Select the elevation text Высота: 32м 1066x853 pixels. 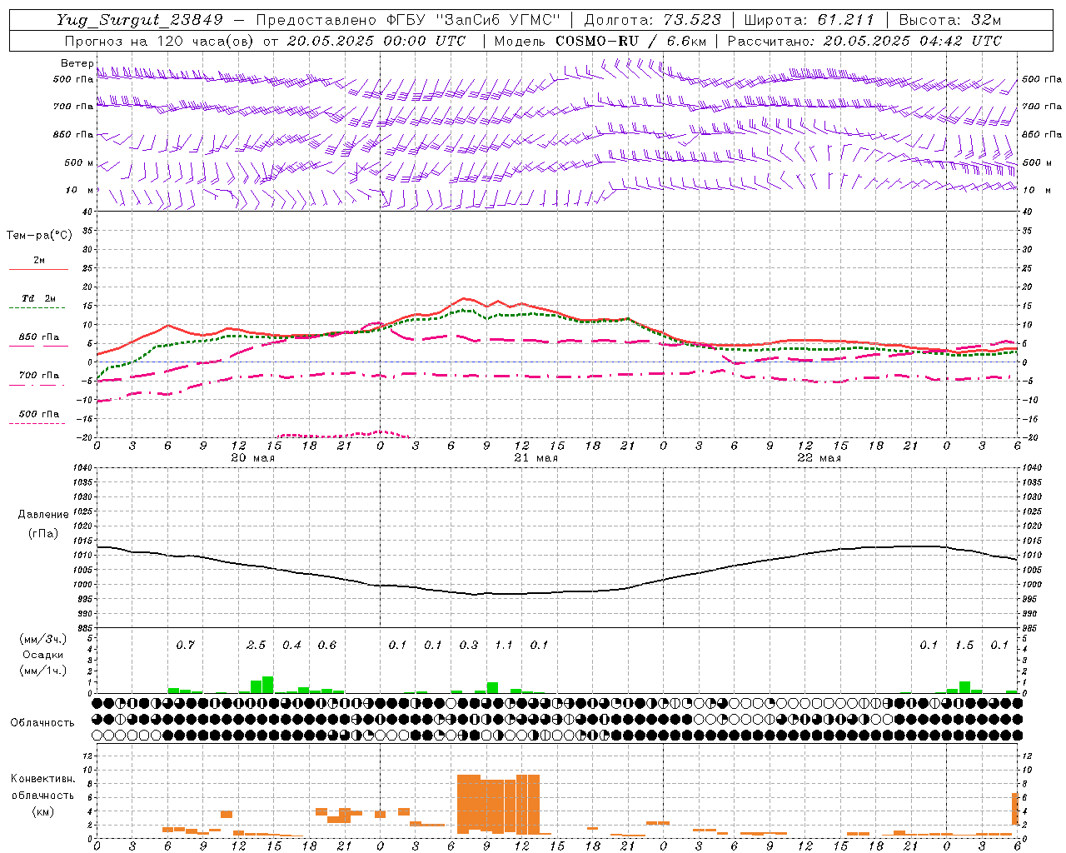tap(949, 20)
